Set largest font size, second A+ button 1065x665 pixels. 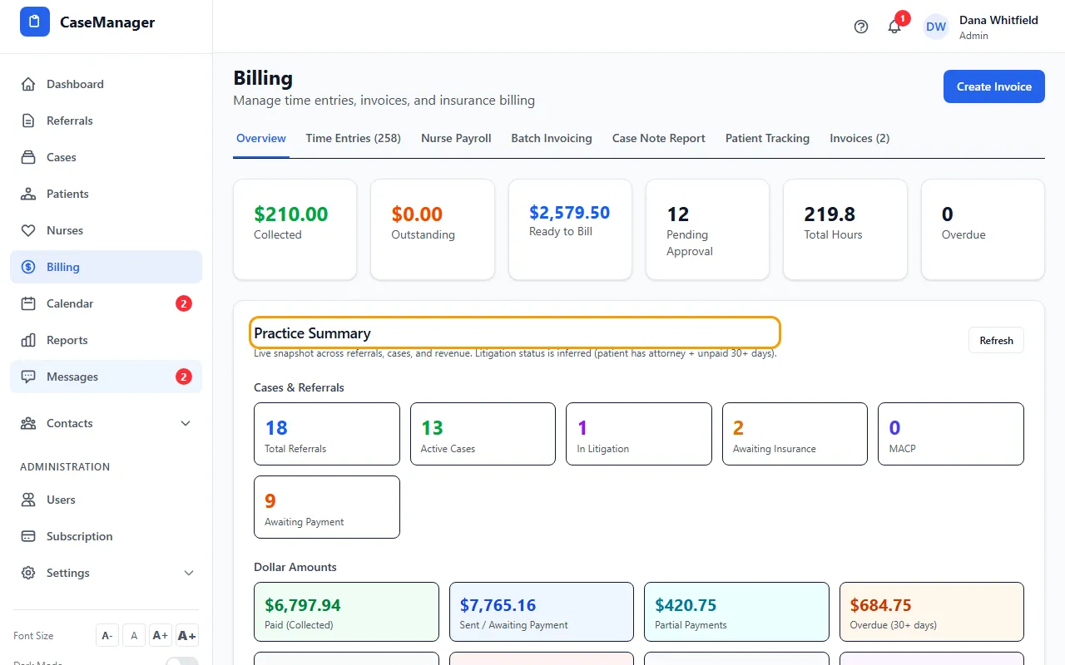tap(187, 636)
